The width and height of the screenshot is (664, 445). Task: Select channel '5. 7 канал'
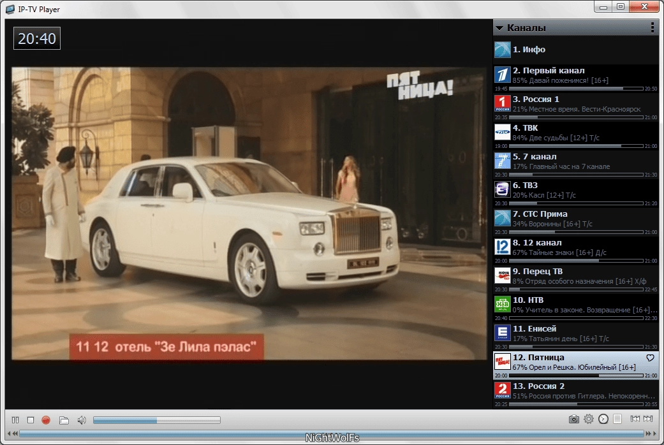[576, 164]
